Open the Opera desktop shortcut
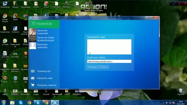187x105 pixels. tap(15, 17)
